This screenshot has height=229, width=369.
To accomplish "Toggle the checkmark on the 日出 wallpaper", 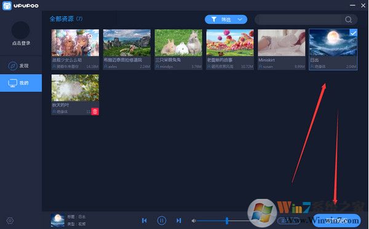I will coord(353,33).
